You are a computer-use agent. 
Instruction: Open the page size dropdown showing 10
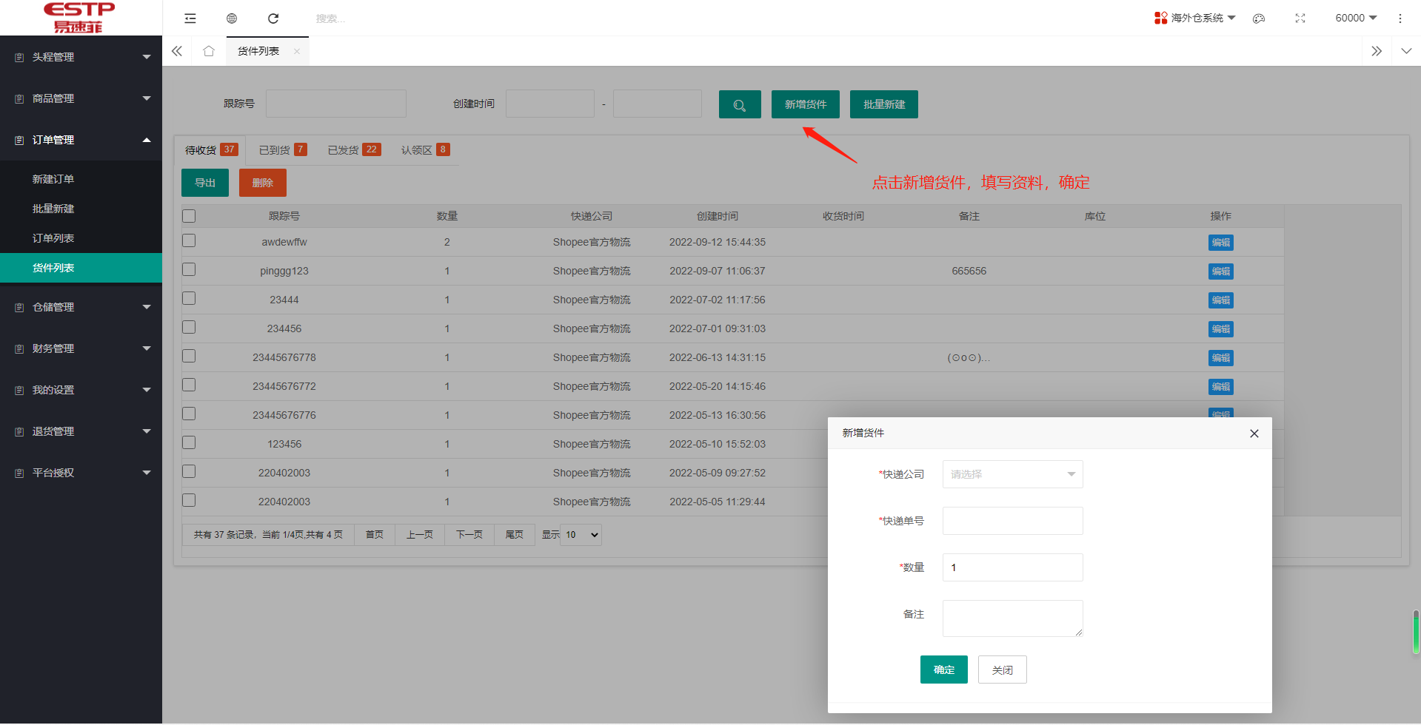pos(581,535)
